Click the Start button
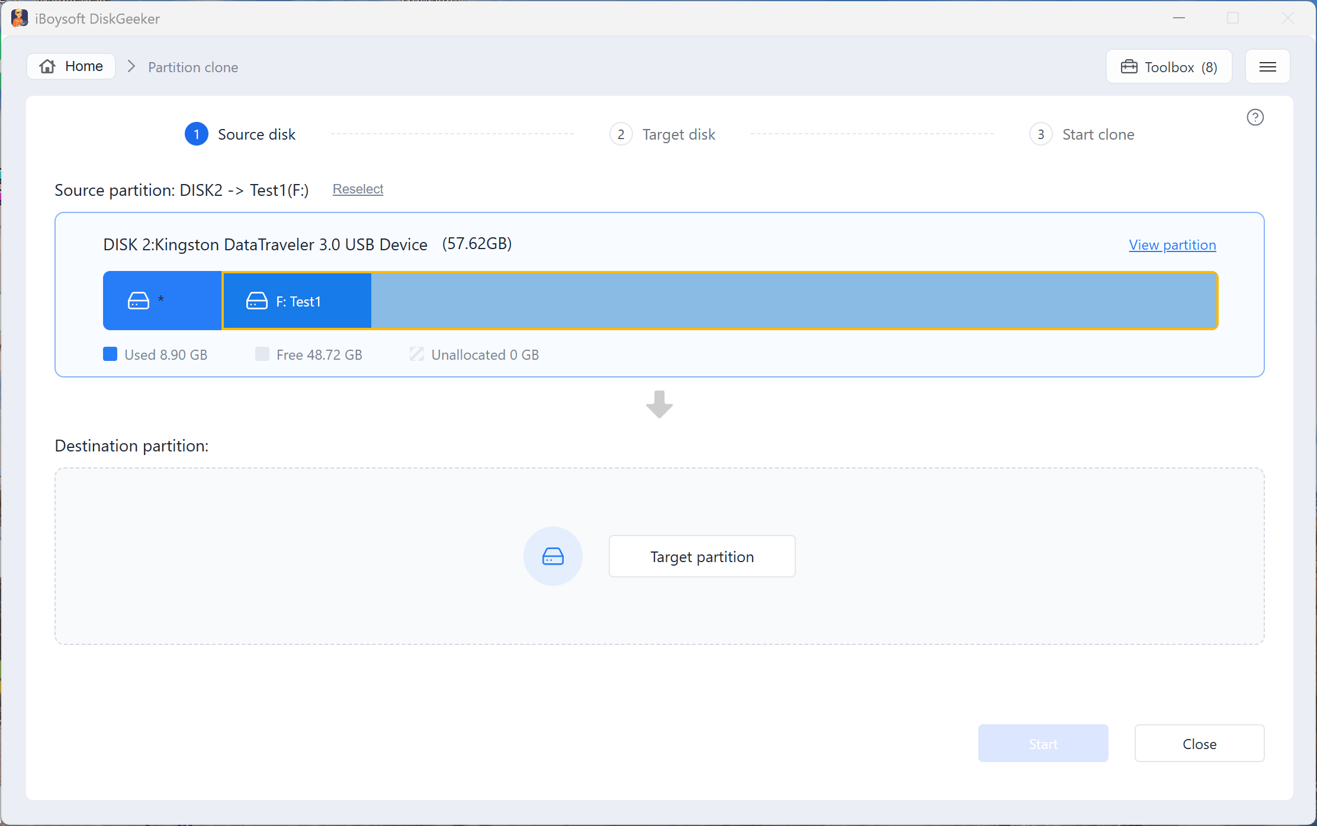 [1043, 744]
